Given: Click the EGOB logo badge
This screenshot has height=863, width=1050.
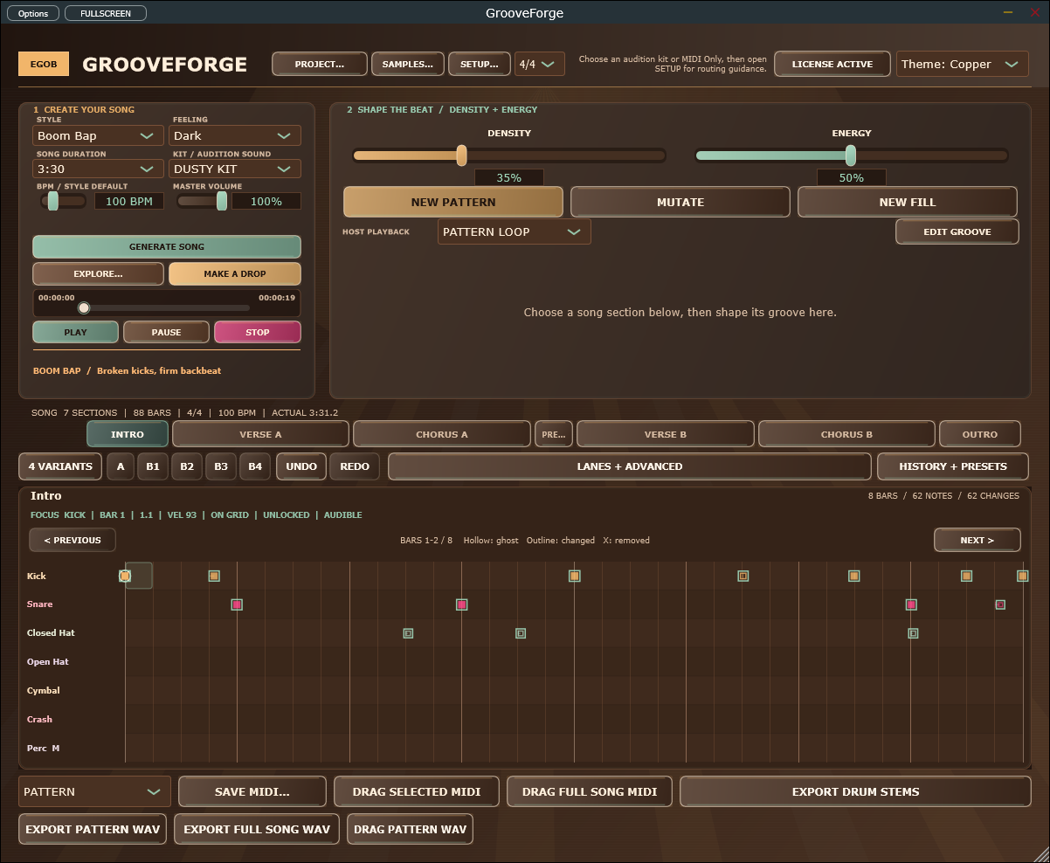Looking at the screenshot, I should click(x=44, y=64).
